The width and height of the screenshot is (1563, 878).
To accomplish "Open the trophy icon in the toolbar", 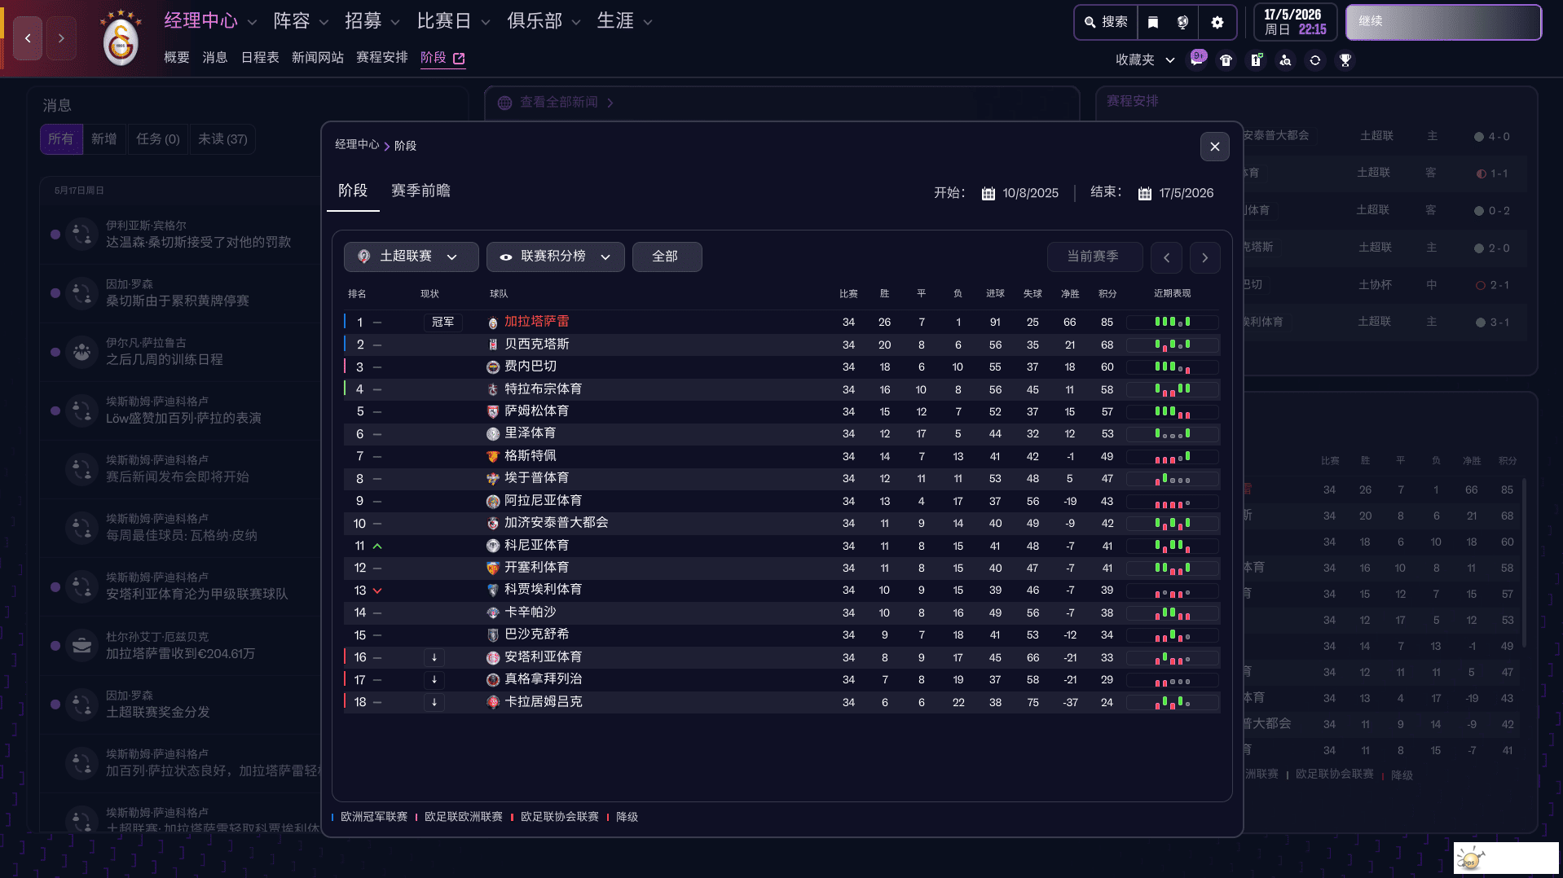I will [x=1345, y=59].
